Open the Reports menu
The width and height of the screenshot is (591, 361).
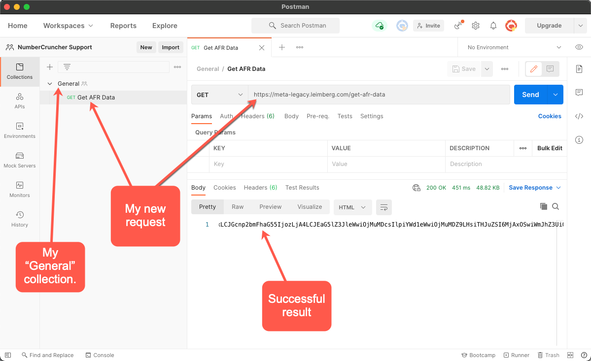(x=123, y=26)
